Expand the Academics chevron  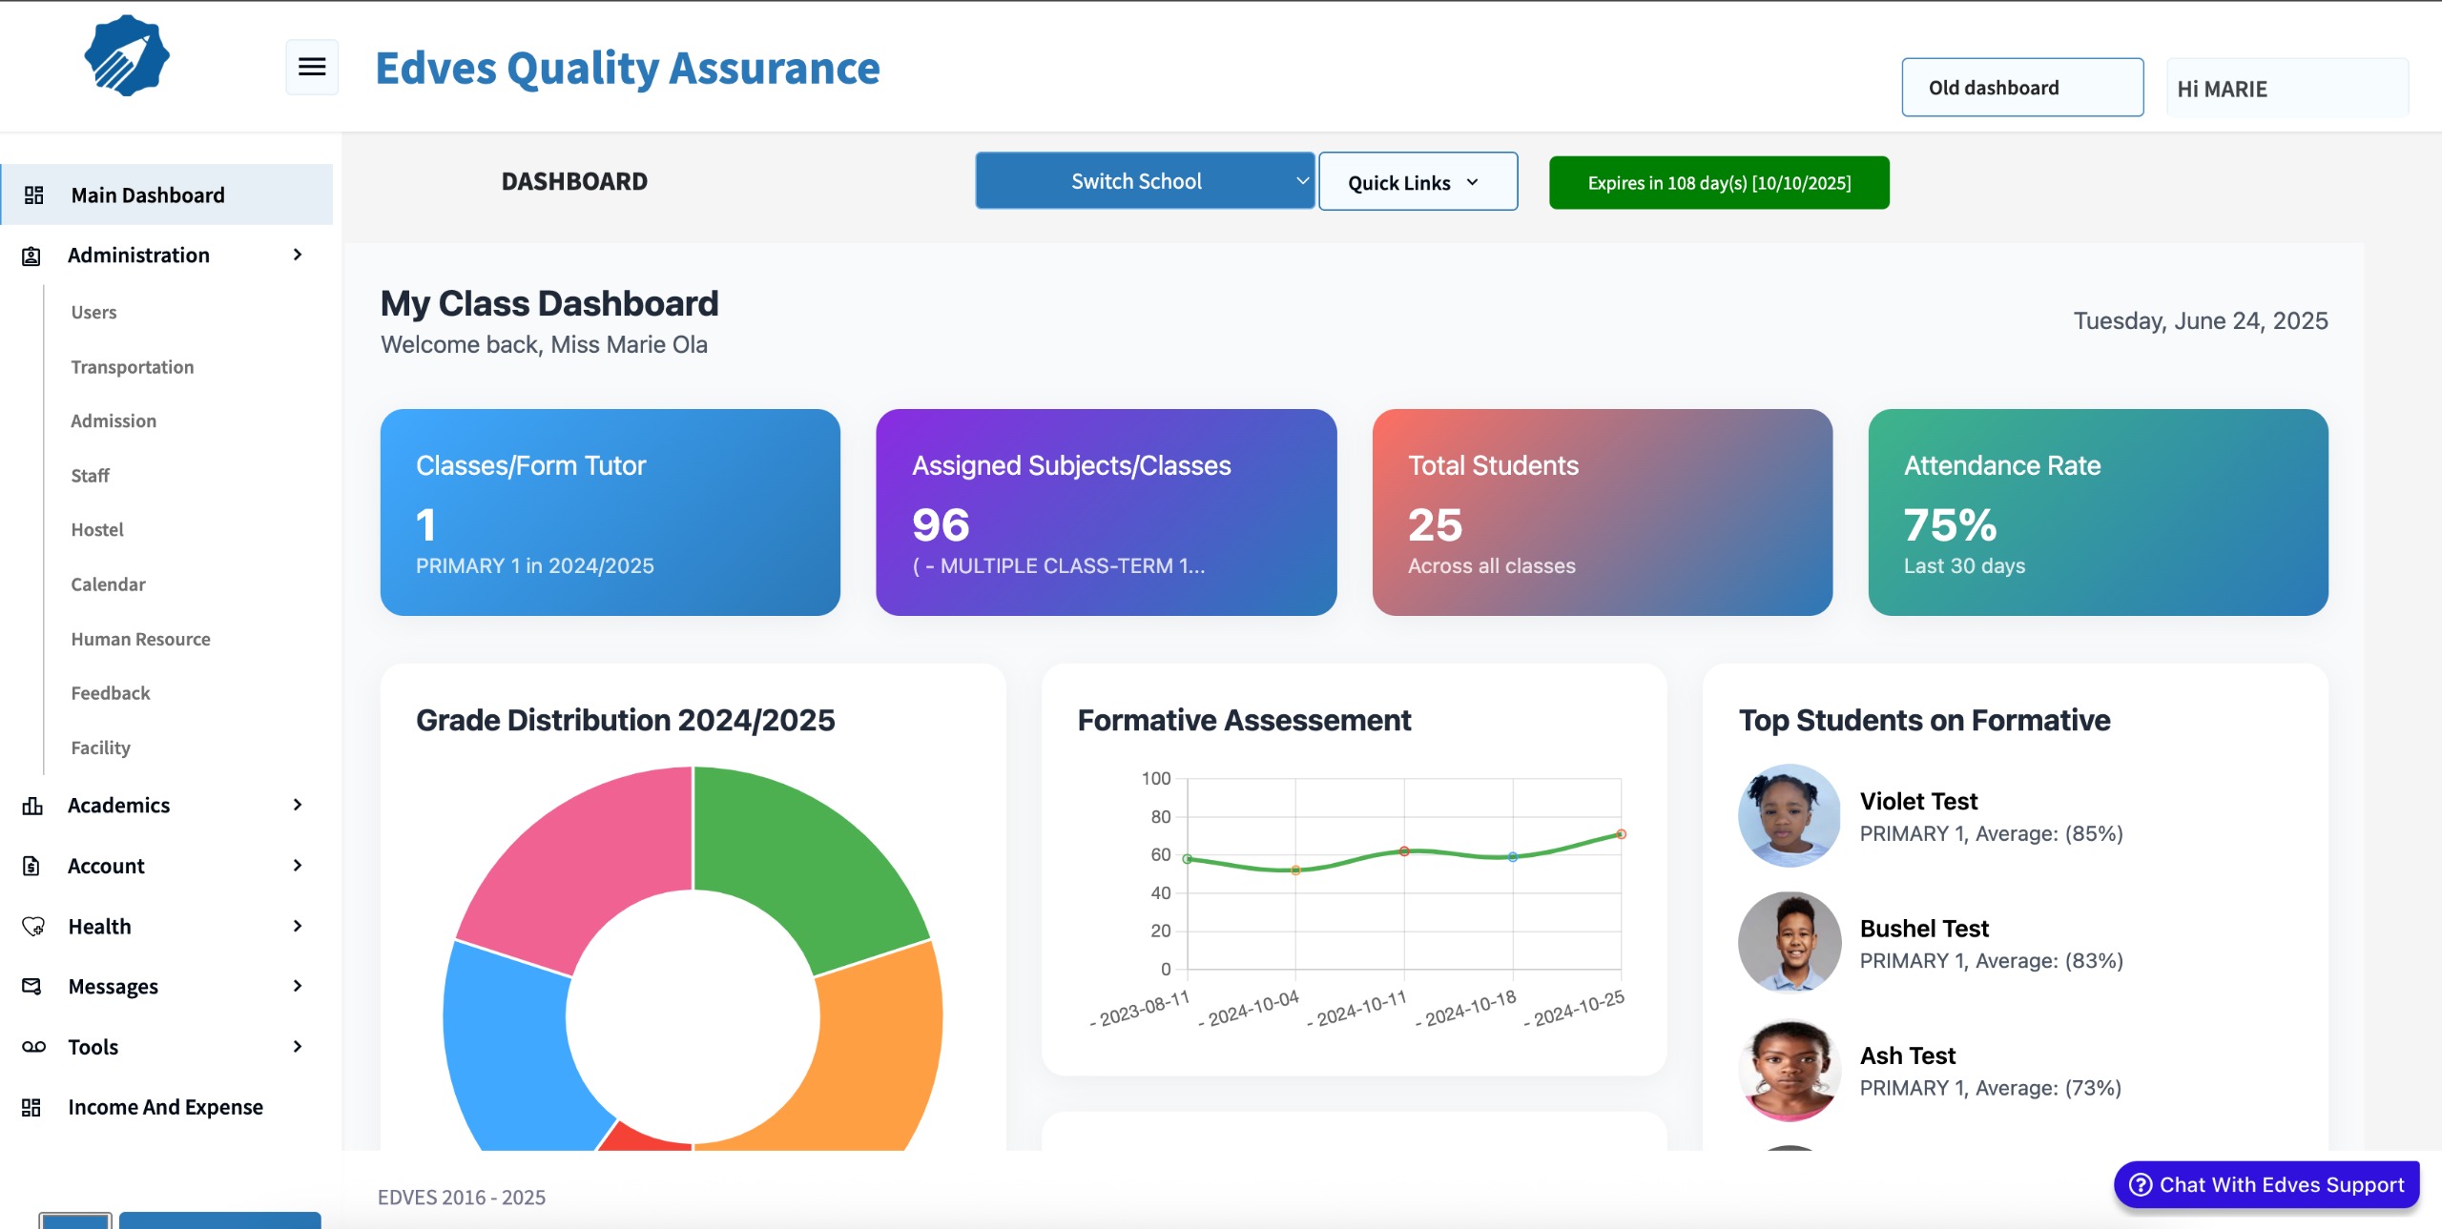coord(298,805)
